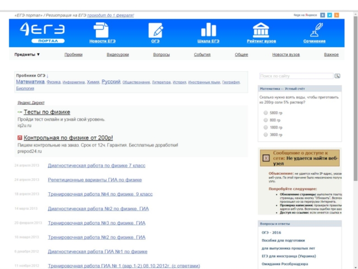This screenshot has height=269, width=358.
Task: Click the Twitter social icon
Action: (329, 15)
